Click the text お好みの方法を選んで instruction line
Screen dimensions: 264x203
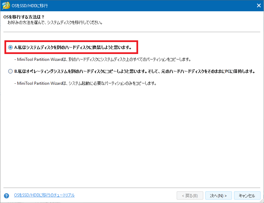(x=55, y=23)
